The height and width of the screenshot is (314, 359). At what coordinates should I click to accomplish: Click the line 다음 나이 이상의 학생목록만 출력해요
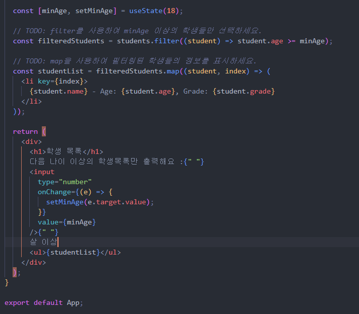point(102,162)
